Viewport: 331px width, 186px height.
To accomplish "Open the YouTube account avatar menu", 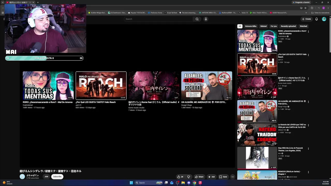I will [x=324, y=19].
